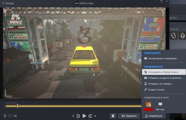Choose Создать ссылку… in share menu
186x120 pixels.
164,89
